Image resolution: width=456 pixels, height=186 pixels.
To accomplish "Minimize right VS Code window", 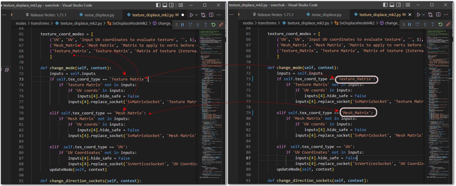I will [418, 5].
